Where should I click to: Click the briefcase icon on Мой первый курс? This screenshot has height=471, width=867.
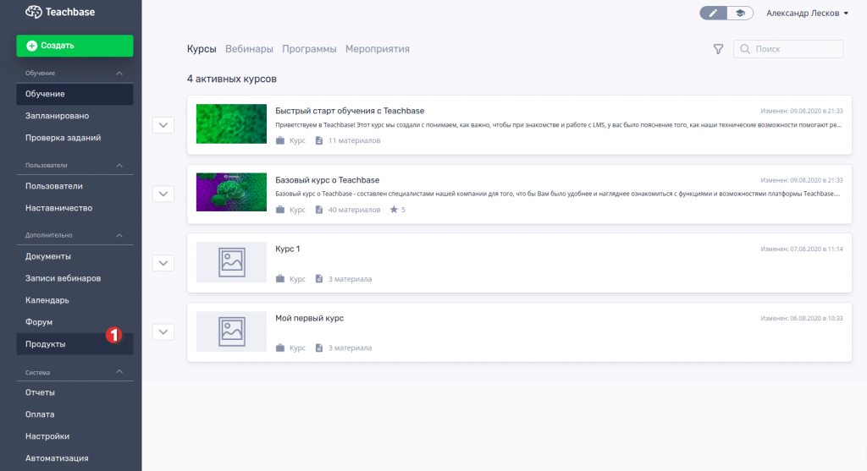click(280, 348)
